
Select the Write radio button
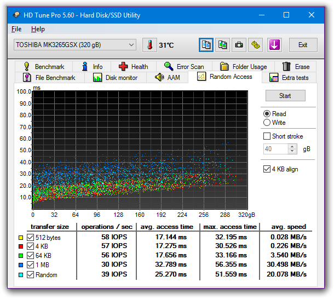click(267, 123)
